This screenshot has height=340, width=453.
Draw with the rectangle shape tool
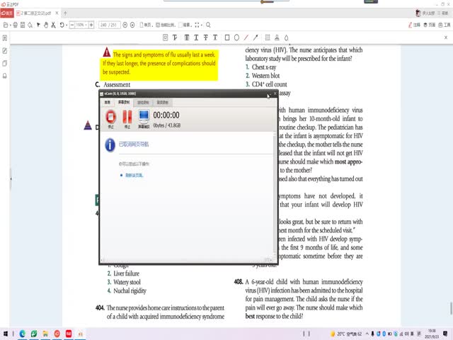[227, 38]
